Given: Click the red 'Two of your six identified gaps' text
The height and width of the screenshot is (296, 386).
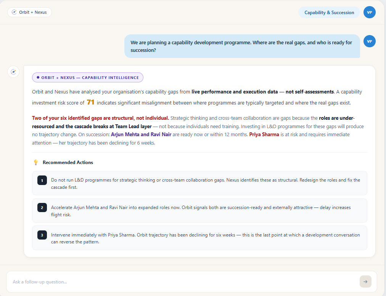Looking at the screenshot, I should pos(100,118).
